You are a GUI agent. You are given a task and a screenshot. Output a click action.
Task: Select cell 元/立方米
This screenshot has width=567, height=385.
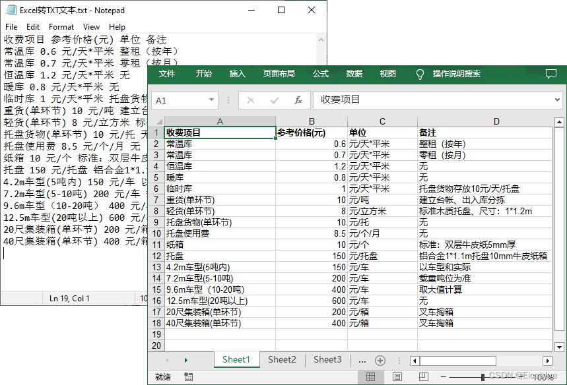tap(383, 211)
